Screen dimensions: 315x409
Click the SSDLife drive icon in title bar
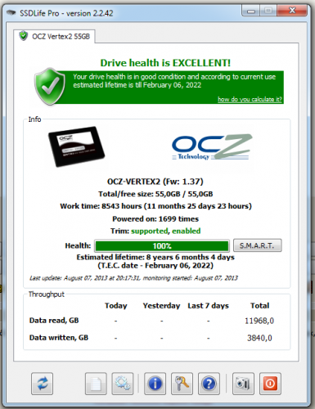(x=11, y=13)
